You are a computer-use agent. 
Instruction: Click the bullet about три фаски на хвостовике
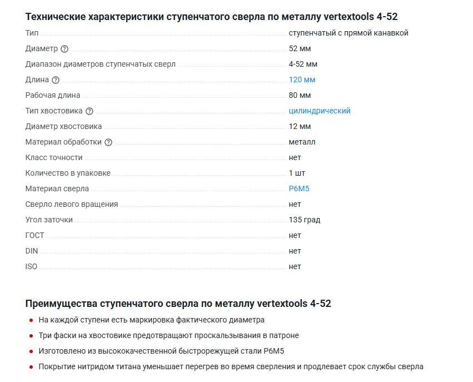(168, 335)
